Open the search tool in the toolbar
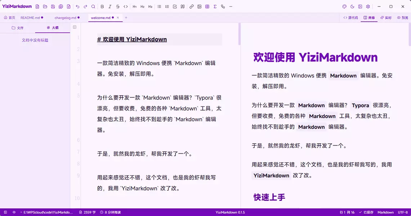 [x=93, y=6]
